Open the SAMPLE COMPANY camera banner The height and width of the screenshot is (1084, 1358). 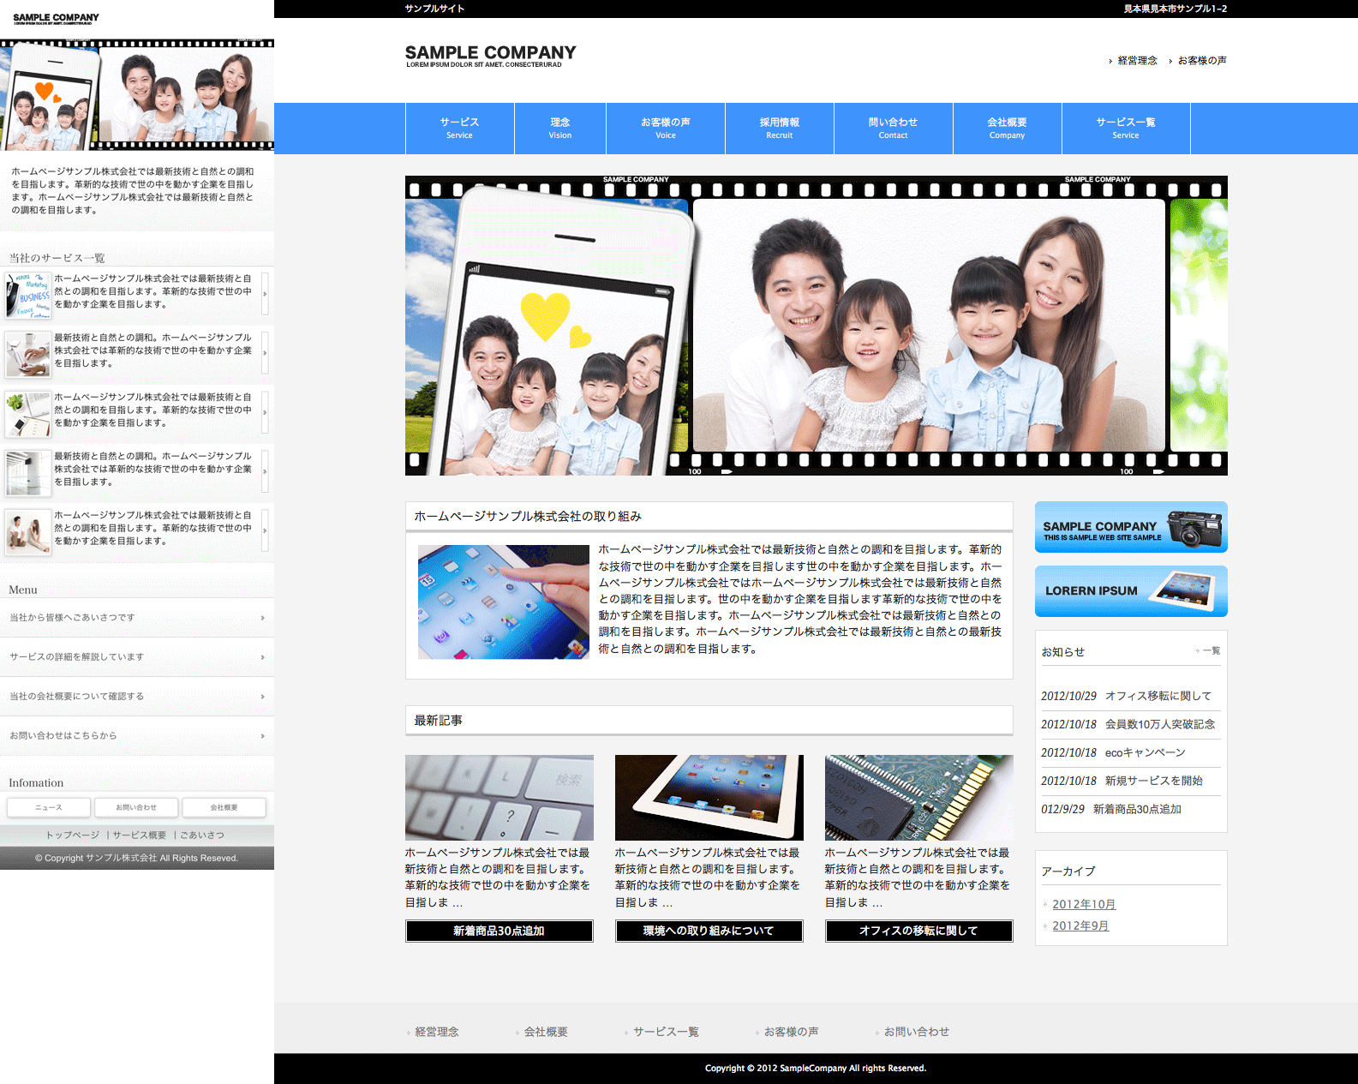click(1130, 527)
